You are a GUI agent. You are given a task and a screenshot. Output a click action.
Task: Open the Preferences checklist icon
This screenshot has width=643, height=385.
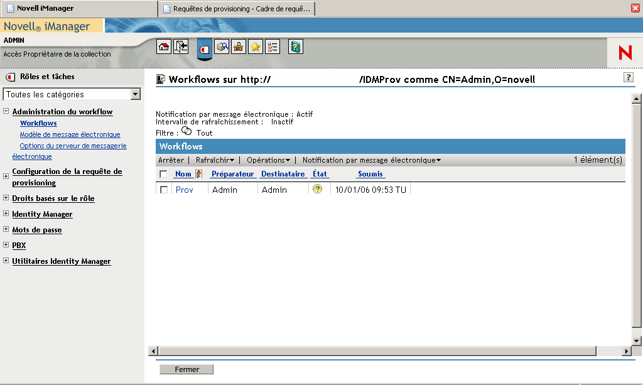click(273, 46)
